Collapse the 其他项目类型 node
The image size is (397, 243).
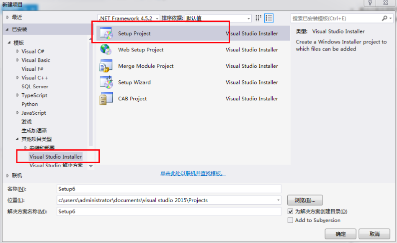[x=17, y=139]
